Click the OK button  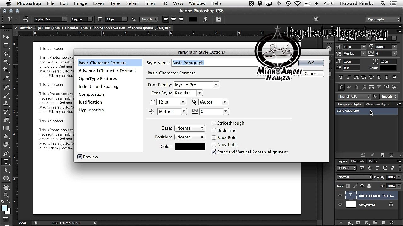(x=311, y=63)
